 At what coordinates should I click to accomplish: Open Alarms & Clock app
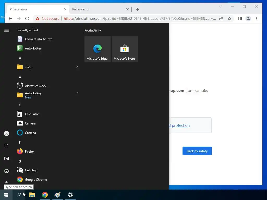click(x=47, y=86)
